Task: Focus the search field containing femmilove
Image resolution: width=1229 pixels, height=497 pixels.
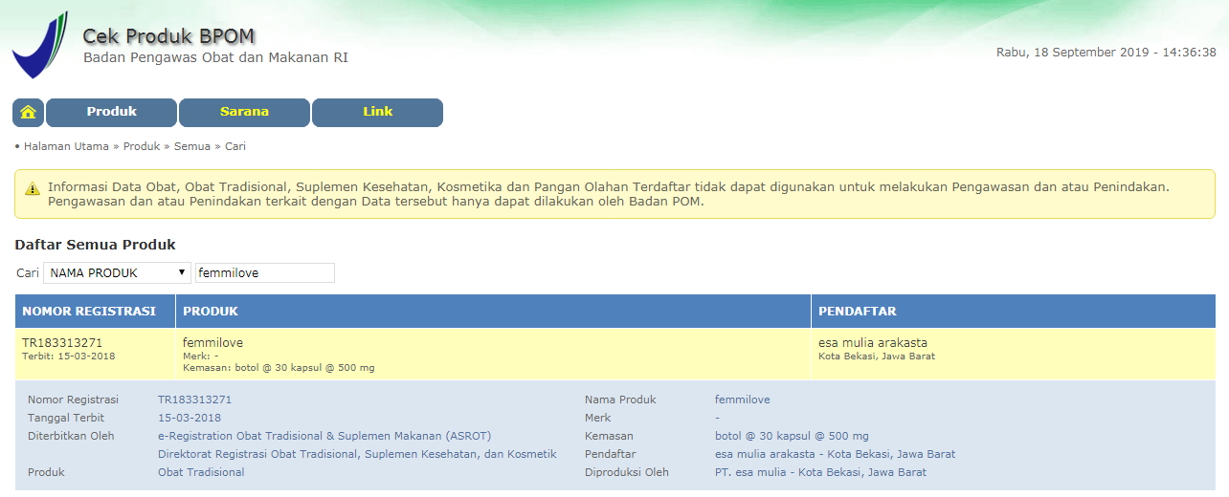Action: click(264, 273)
